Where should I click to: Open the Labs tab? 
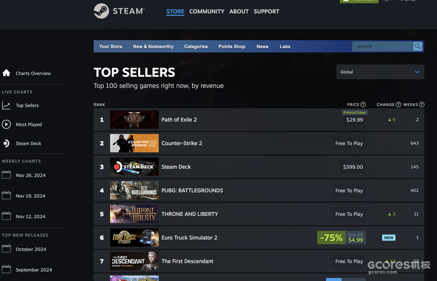[285, 47]
